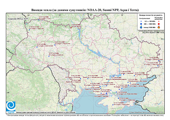This screenshot has height=120, width=170.
Task: Select the blue marker labeled 13,42 МВт
Action: pos(39,20)
